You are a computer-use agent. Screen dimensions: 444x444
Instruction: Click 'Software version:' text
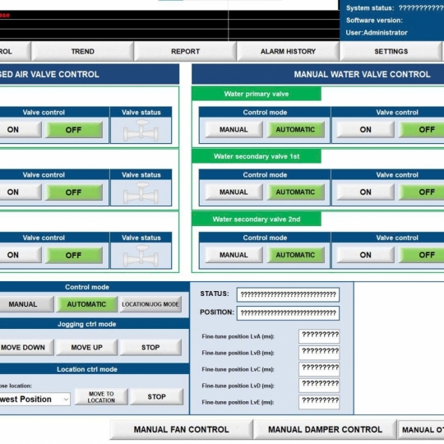coord(374,21)
